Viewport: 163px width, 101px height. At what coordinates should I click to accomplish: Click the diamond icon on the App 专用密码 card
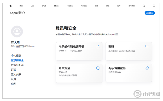(147, 68)
